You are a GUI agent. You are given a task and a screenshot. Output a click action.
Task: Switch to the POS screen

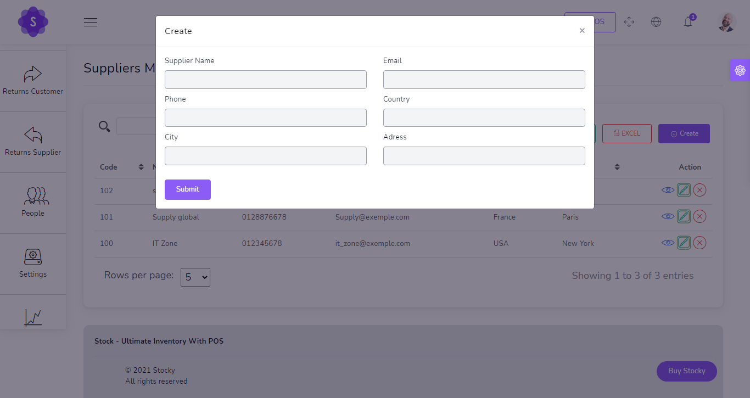click(597, 22)
